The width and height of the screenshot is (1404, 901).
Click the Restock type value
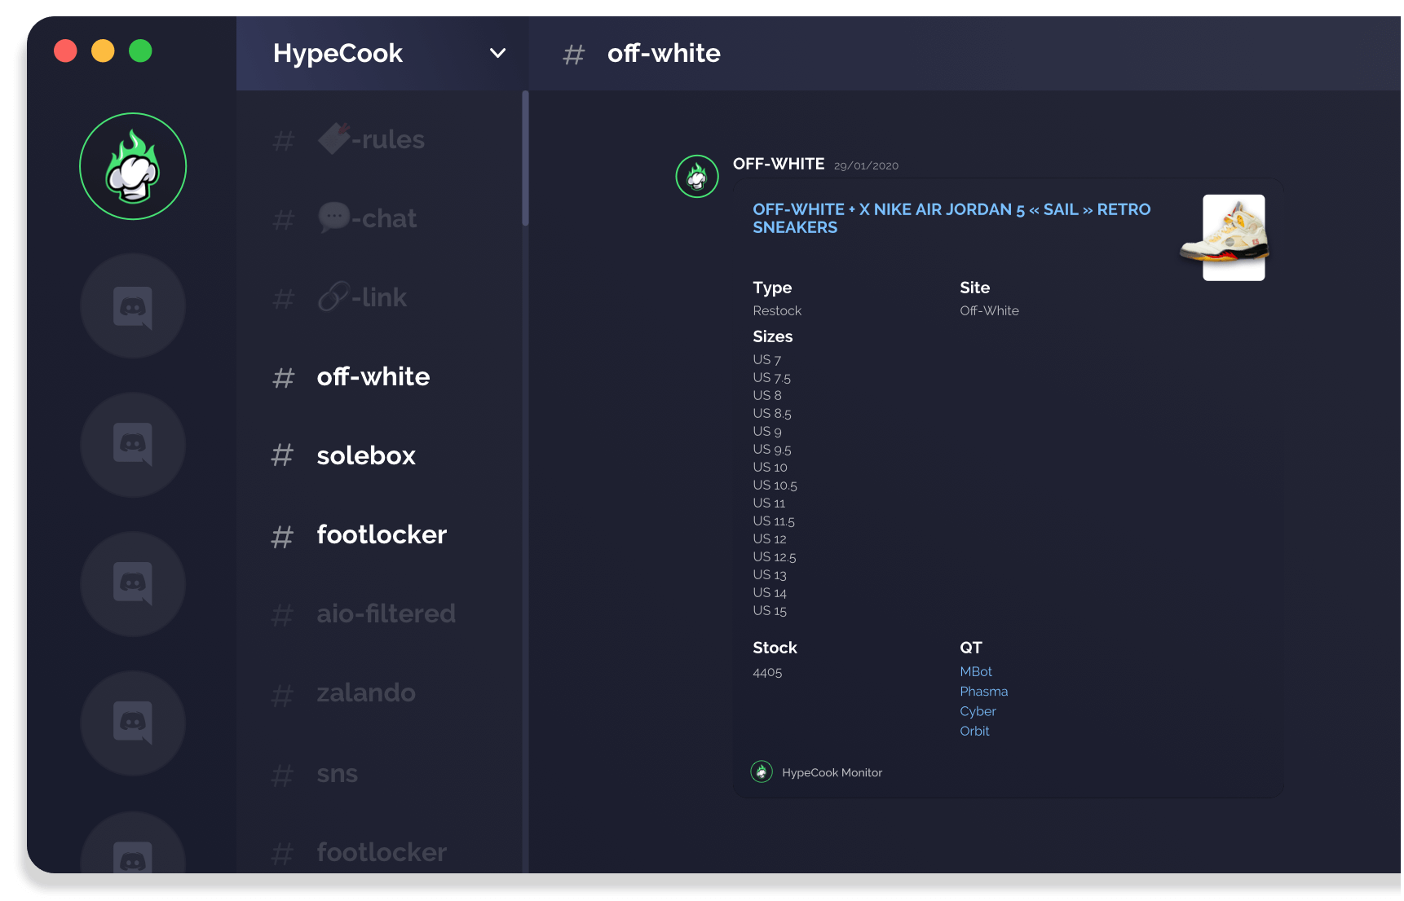tap(777, 310)
